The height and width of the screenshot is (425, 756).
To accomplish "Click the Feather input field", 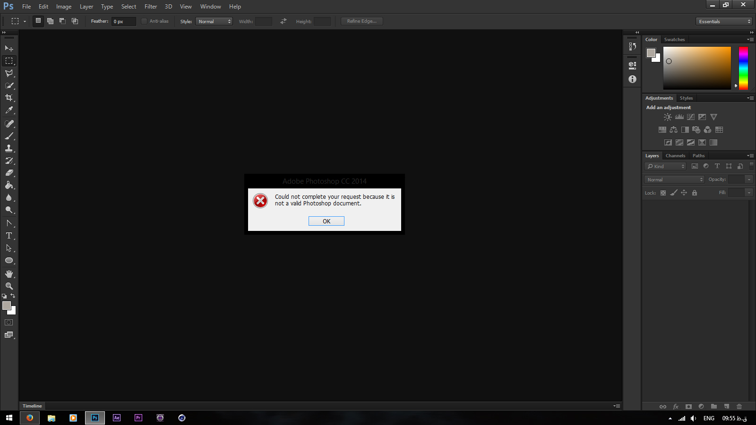I will [124, 21].
